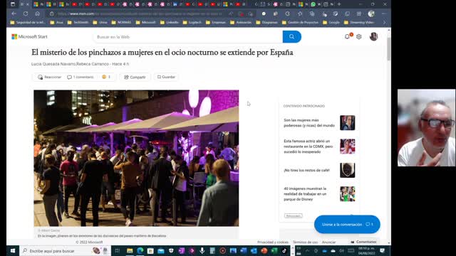Open the Microsoft bookmarks folder
This screenshot has width=456, height=256.
145,22
